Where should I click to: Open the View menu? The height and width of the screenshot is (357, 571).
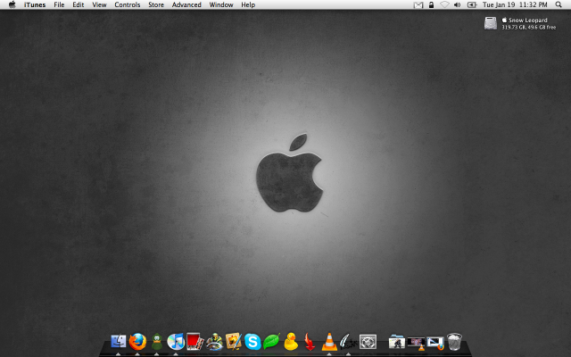coord(99,4)
